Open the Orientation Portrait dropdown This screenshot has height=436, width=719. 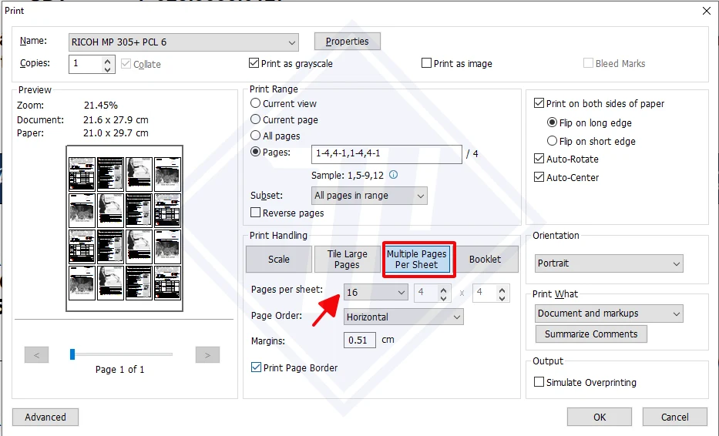click(609, 263)
